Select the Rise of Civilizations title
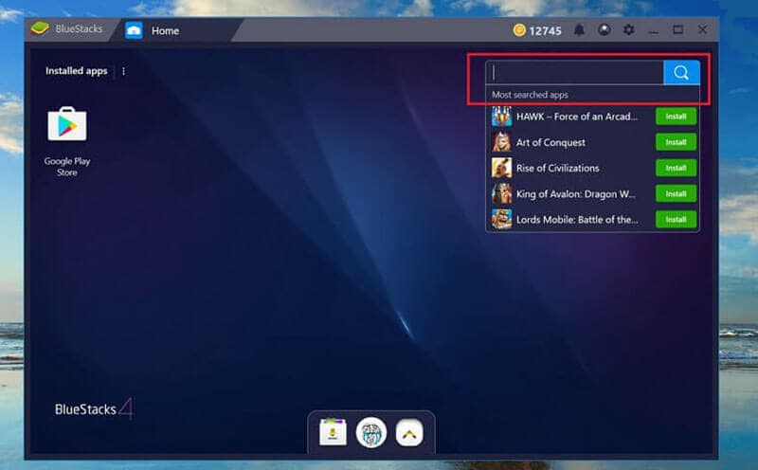 point(557,169)
